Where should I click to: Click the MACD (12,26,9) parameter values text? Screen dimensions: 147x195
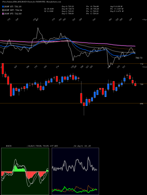point(41,146)
